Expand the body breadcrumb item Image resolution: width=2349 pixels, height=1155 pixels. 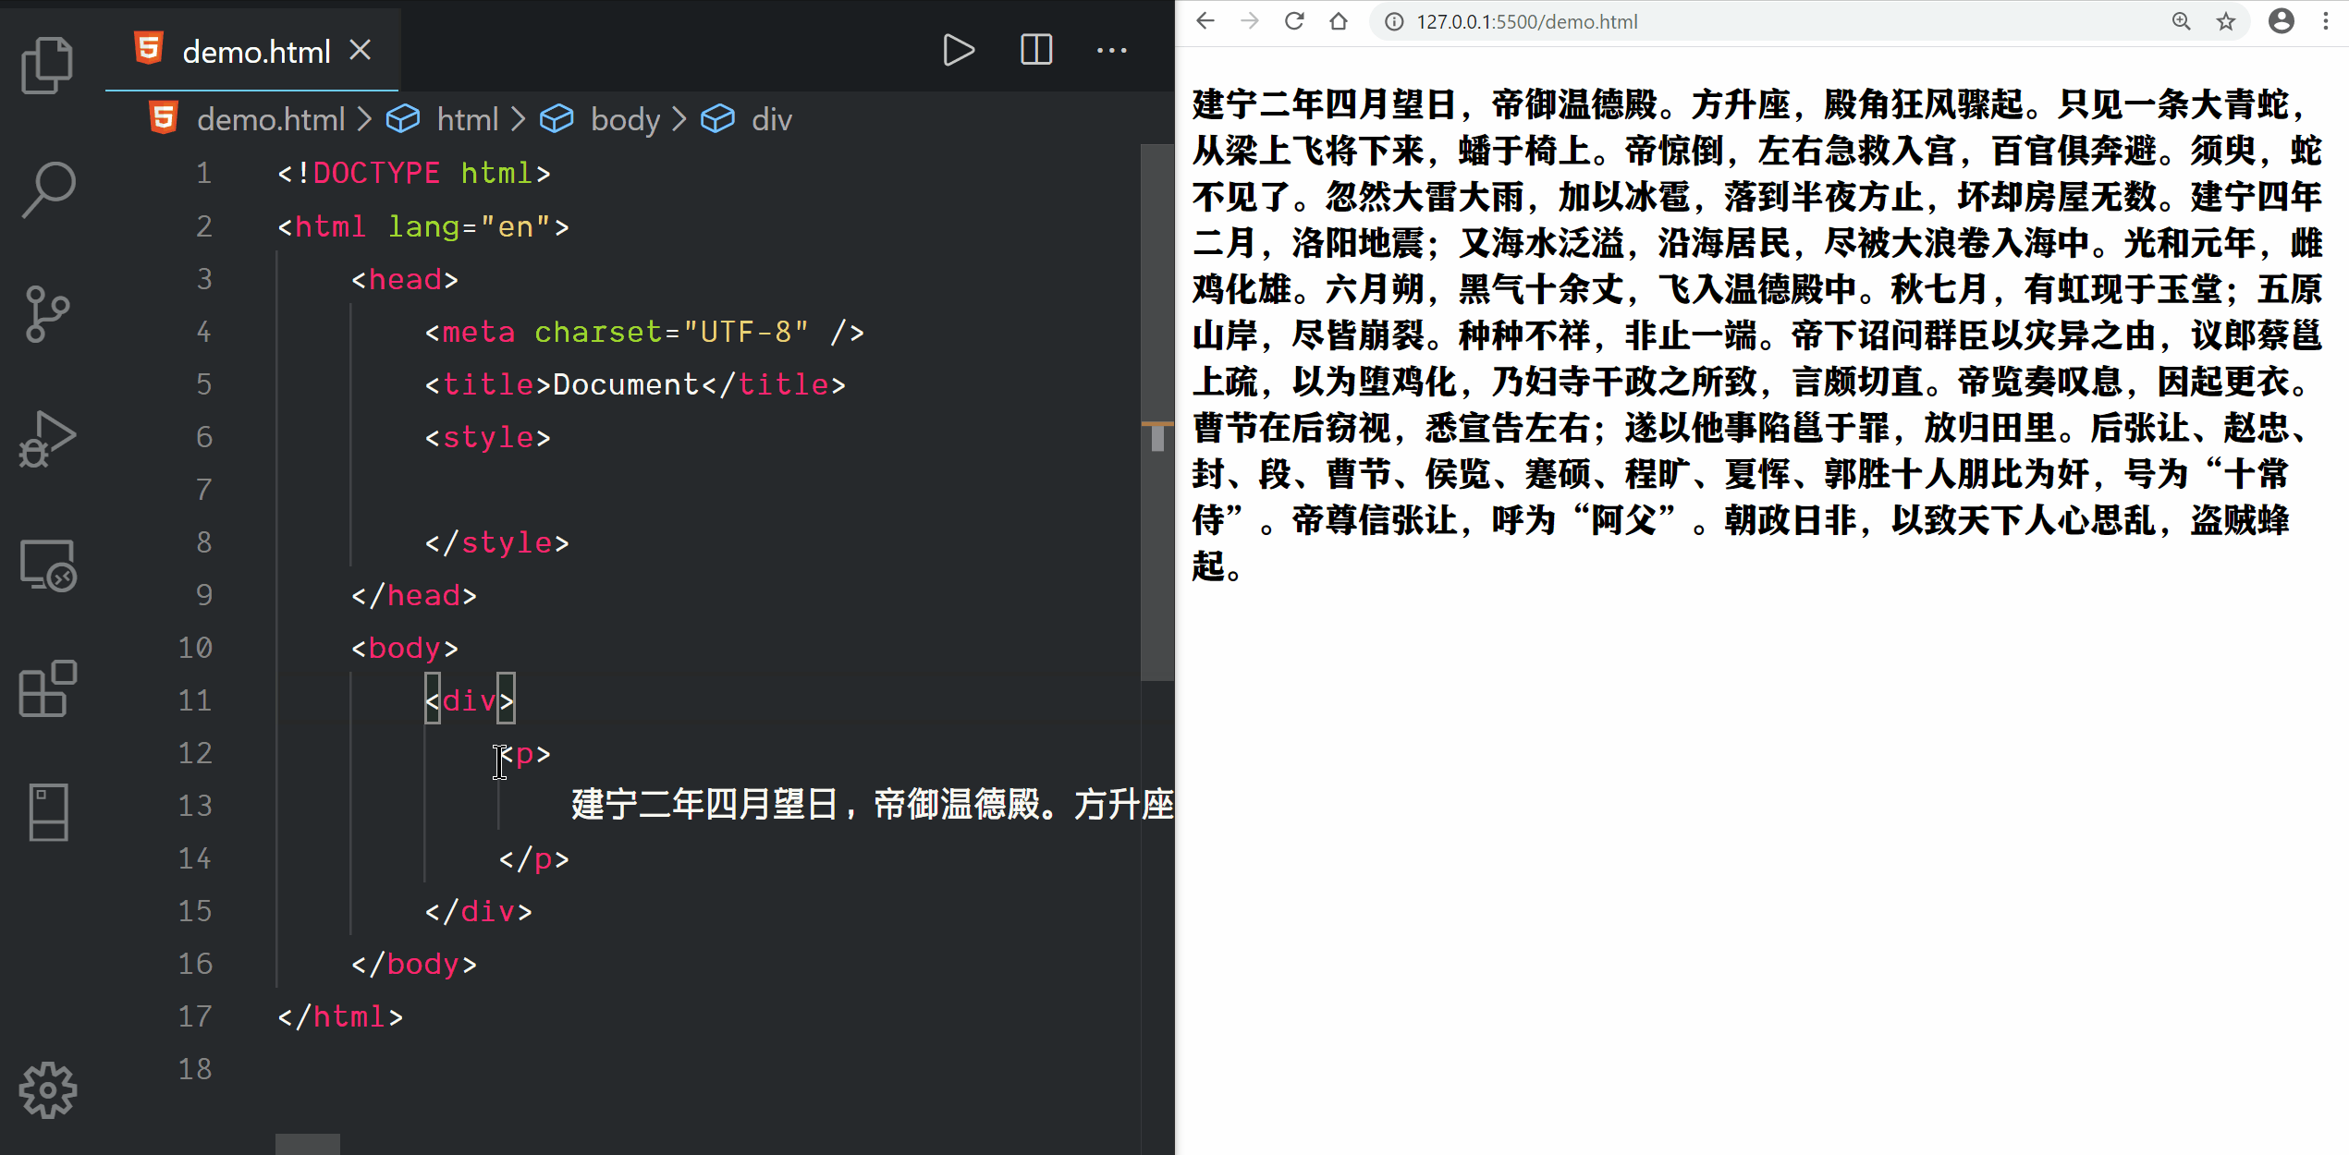pos(625,119)
